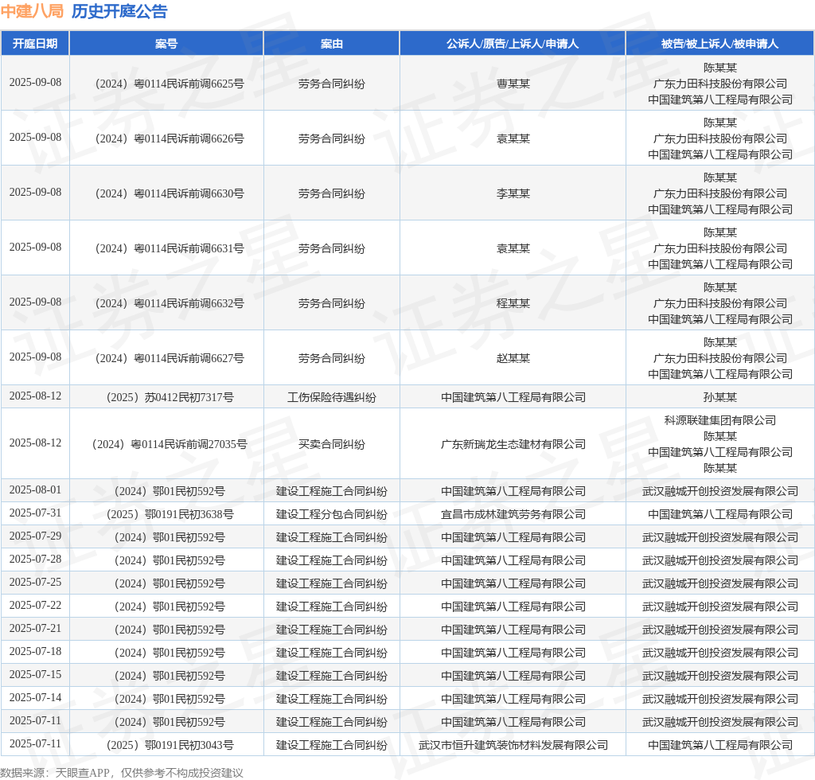
Task: Click case number 粤0114民诉前调27035号
Action: coord(170,444)
